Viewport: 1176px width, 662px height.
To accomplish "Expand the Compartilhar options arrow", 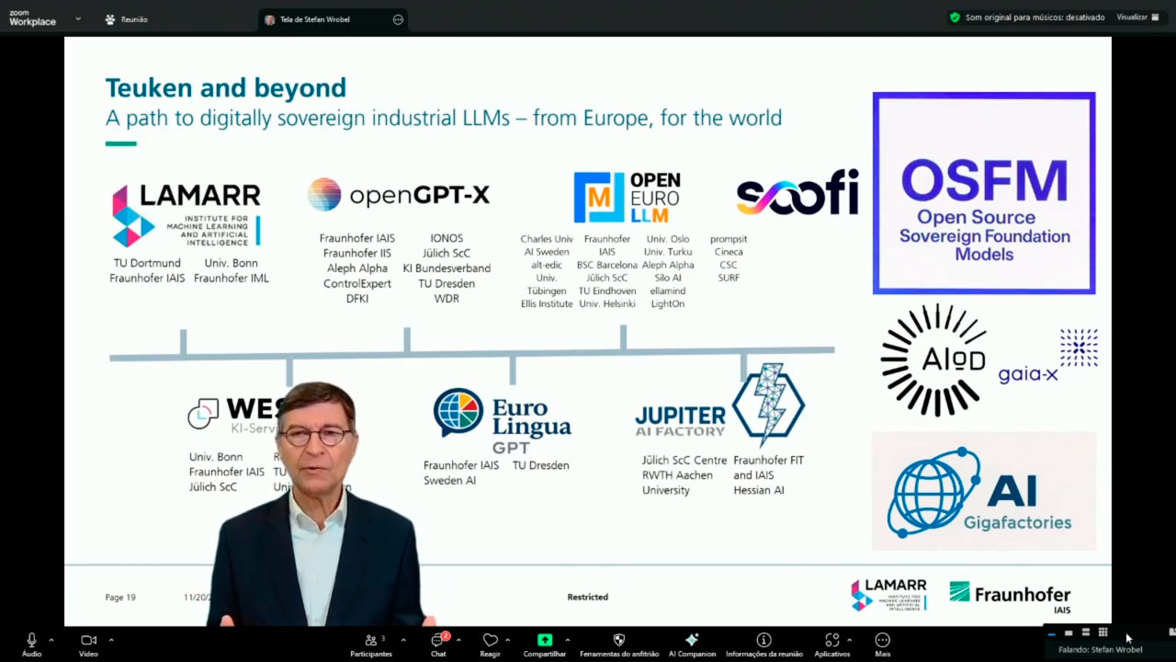I will (567, 640).
